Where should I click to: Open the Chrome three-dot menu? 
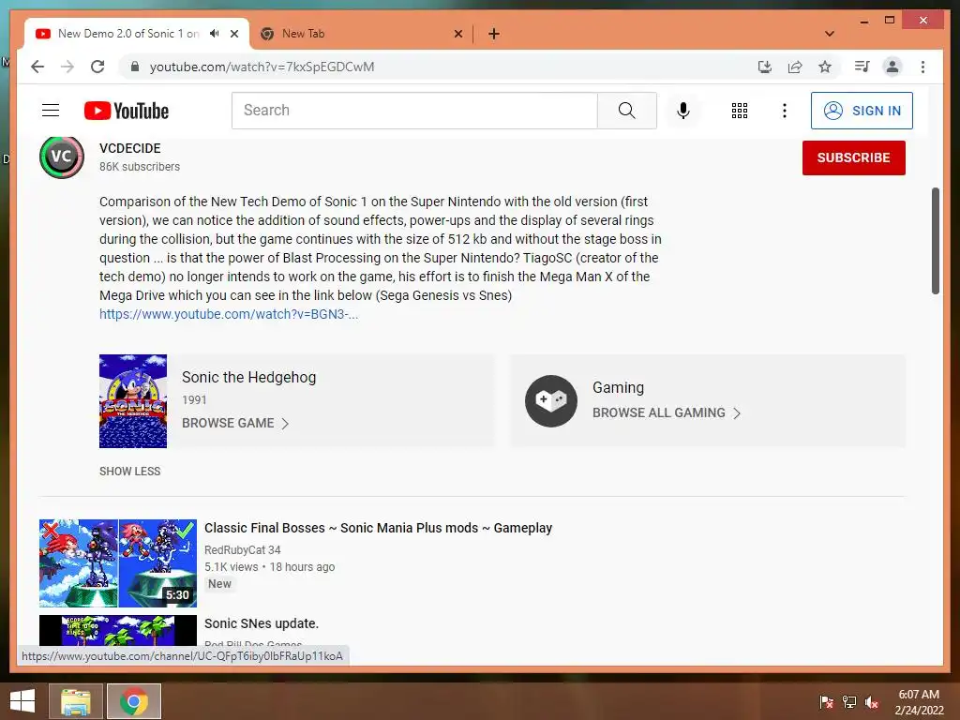click(x=922, y=67)
